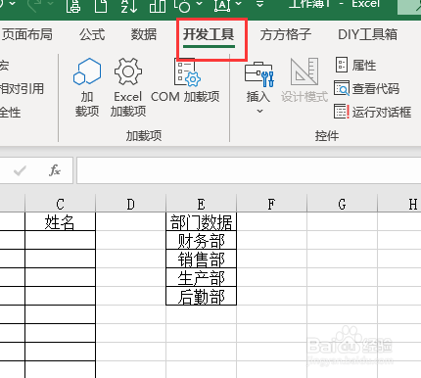Select column D header
The height and width of the screenshot is (378, 421).
[130, 204]
